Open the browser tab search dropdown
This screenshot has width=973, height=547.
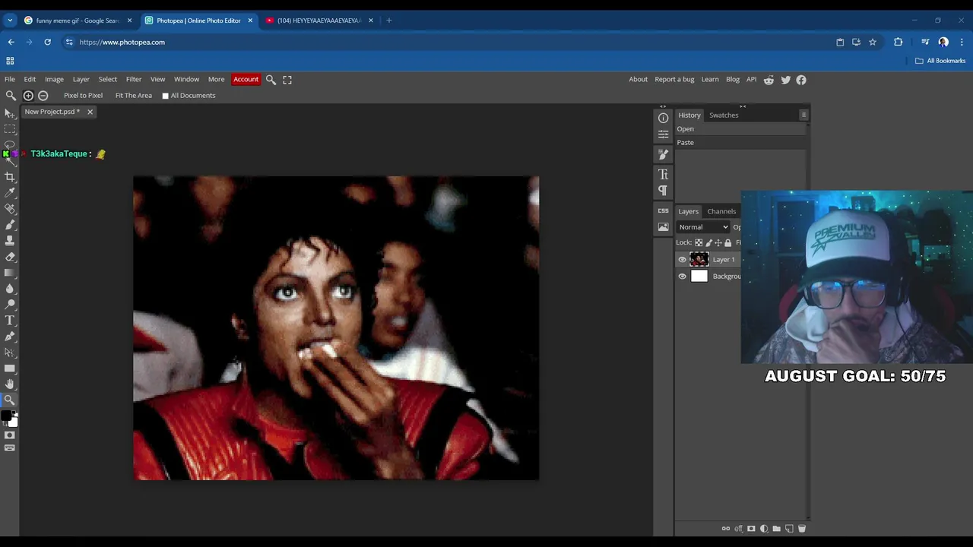click(x=10, y=21)
